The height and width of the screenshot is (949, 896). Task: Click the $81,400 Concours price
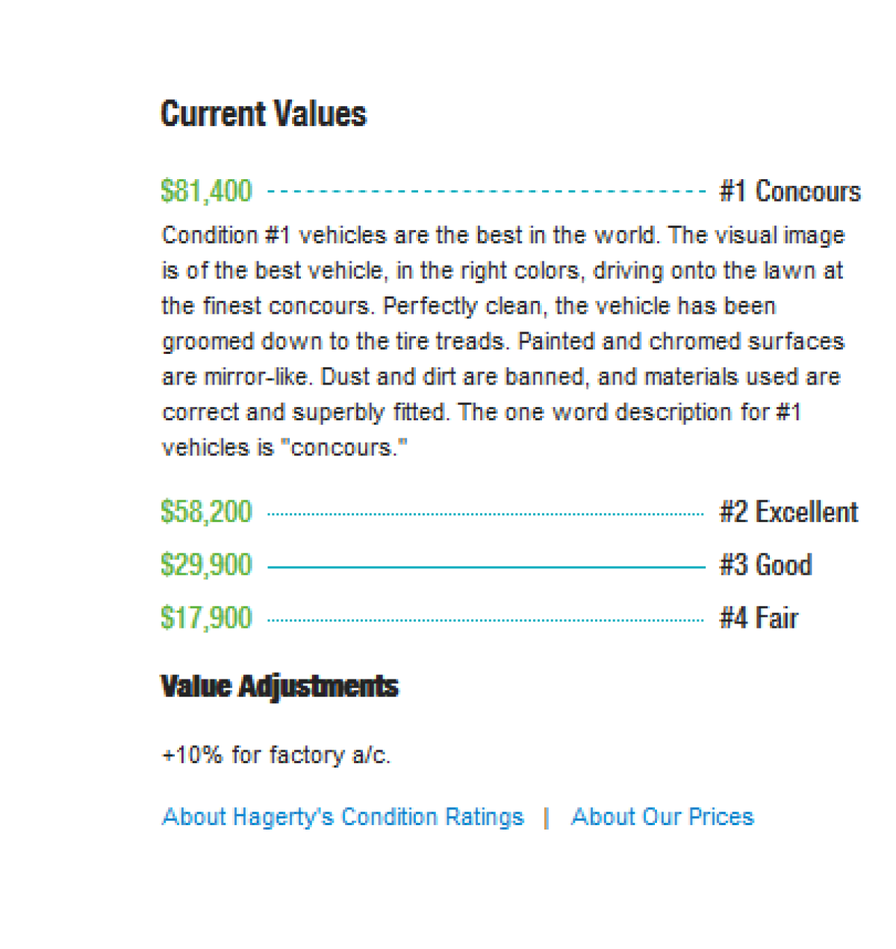pyautogui.click(x=207, y=192)
